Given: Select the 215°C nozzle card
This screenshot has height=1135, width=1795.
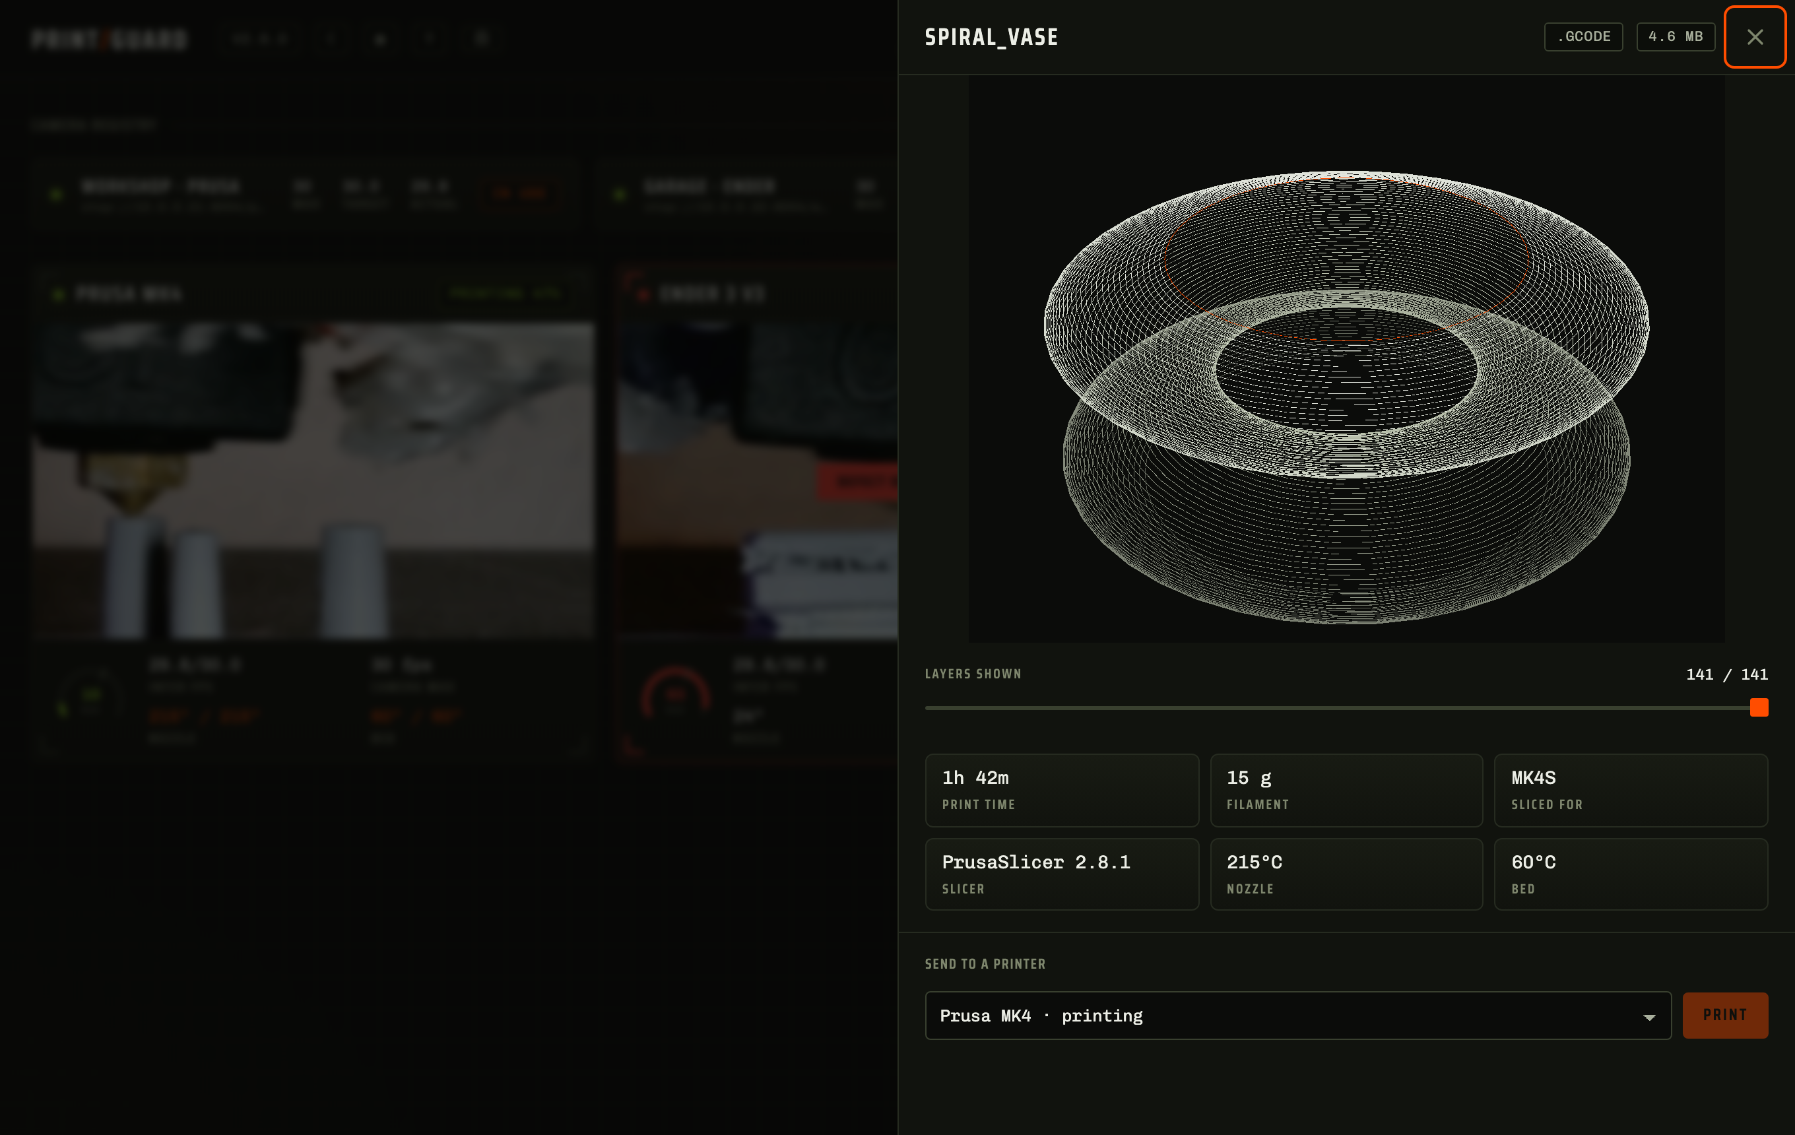Looking at the screenshot, I should point(1346,874).
